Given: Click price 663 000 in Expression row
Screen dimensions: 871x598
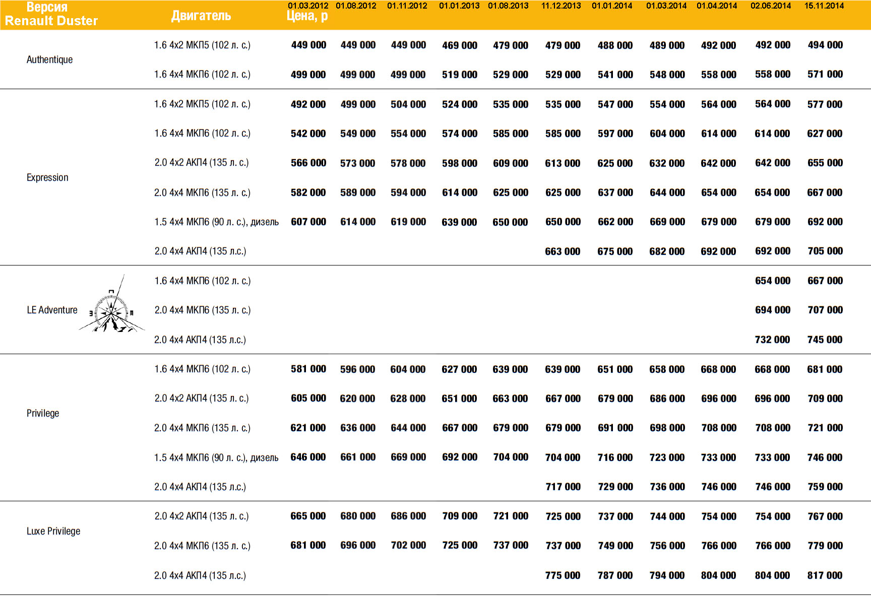Looking at the screenshot, I should (563, 251).
